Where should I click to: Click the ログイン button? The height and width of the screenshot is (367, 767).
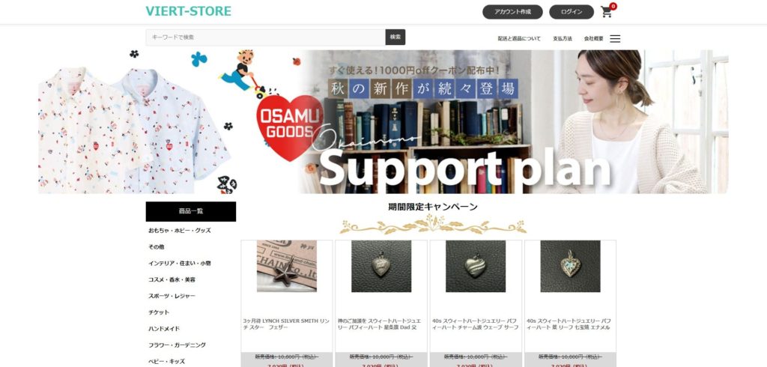point(572,12)
